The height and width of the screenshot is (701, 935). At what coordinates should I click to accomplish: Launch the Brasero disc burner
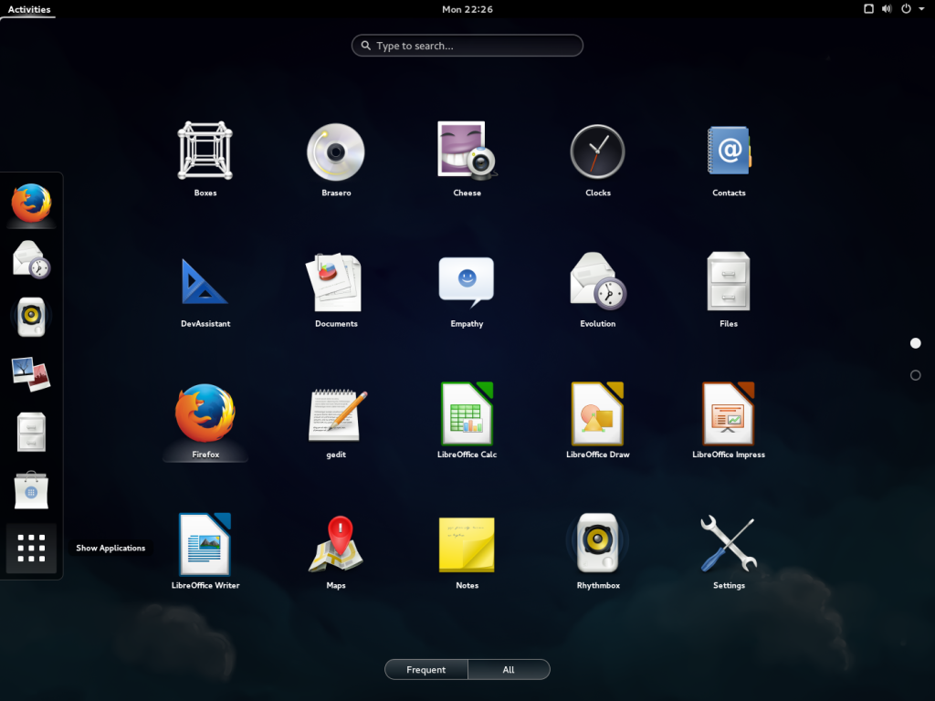click(335, 151)
